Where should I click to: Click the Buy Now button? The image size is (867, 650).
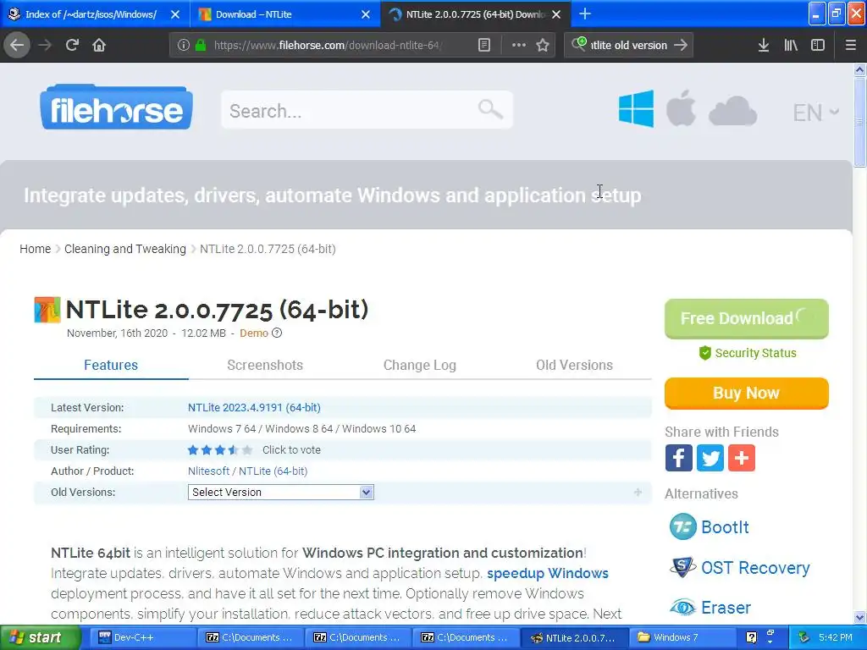(747, 393)
